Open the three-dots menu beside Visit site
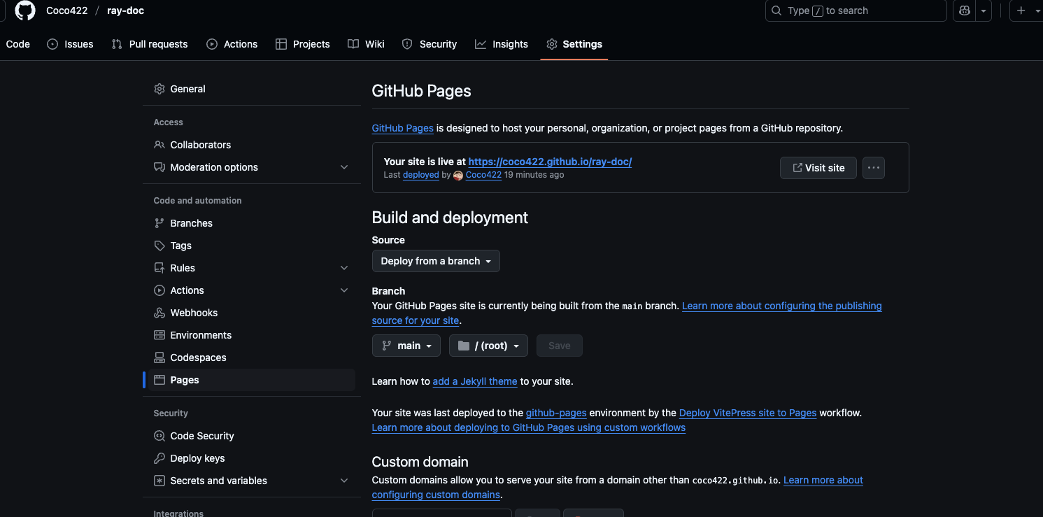1043x517 pixels. (x=873, y=168)
